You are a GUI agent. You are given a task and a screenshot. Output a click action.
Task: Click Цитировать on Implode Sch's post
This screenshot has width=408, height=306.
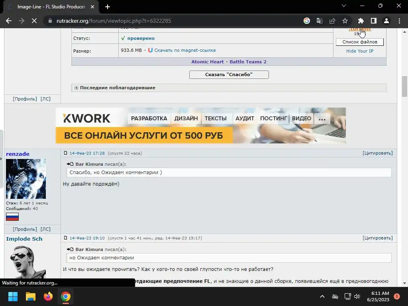pyautogui.click(x=378, y=238)
